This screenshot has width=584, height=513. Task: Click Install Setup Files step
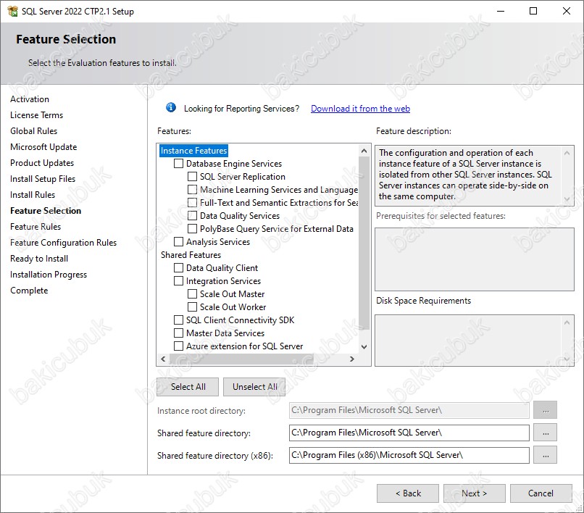(x=43, y=179)
